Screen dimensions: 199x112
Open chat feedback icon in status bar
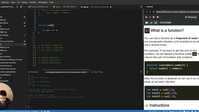tap(192, 111)
